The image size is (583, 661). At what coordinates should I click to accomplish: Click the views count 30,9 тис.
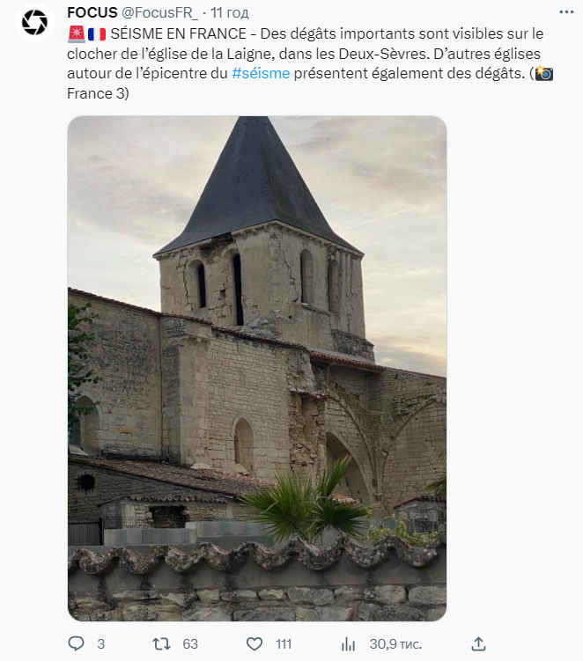[395, 643]
